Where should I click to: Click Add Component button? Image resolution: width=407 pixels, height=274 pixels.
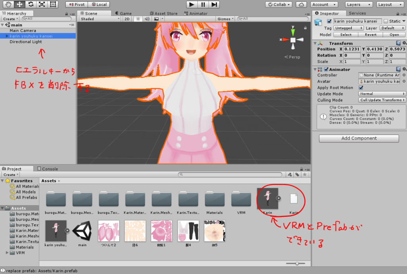[359, 138]
